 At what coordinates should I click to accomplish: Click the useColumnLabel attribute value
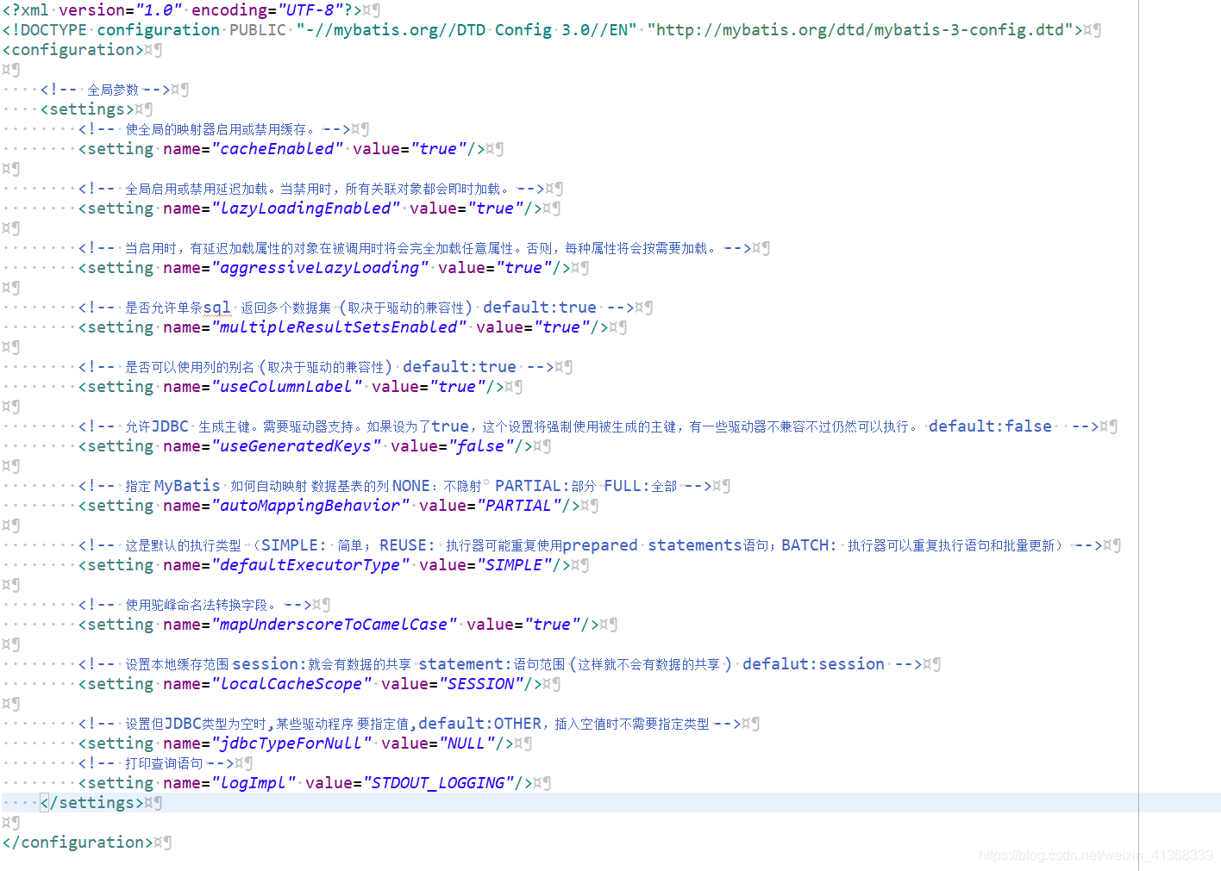(286, 387)
